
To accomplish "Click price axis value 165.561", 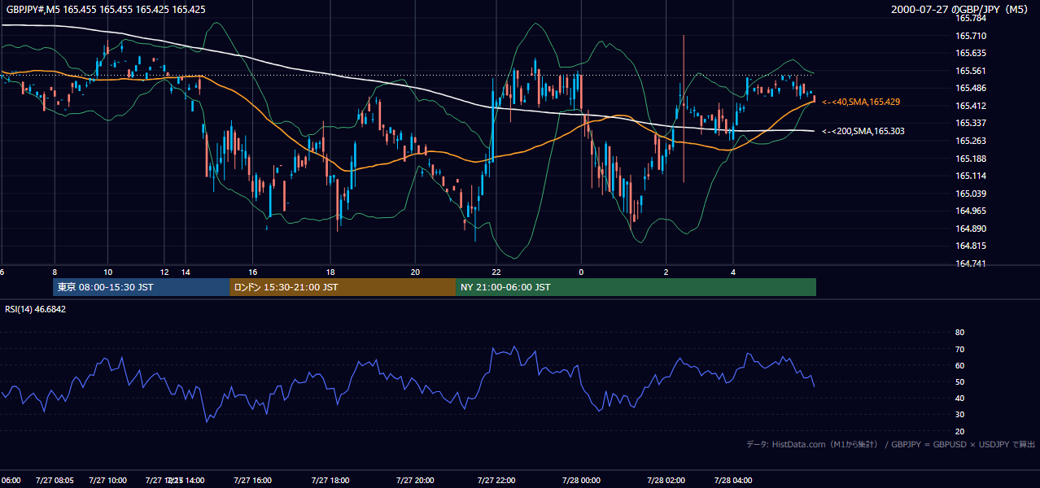I will tap(971, 71).
